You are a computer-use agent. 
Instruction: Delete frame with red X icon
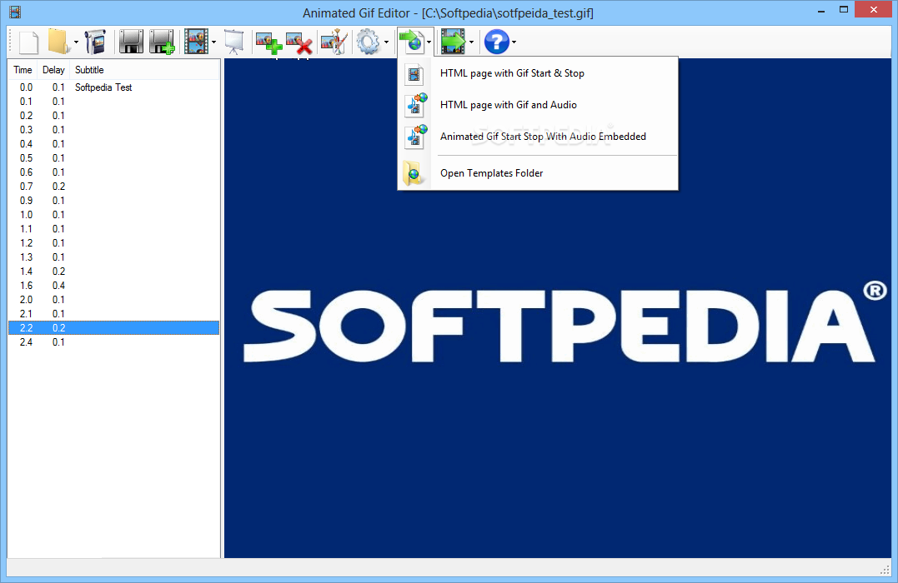pos(299,43)
